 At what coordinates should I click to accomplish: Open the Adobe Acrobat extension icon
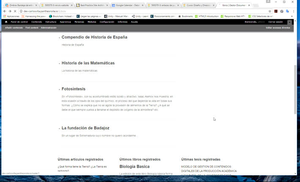tap(276, 11)
